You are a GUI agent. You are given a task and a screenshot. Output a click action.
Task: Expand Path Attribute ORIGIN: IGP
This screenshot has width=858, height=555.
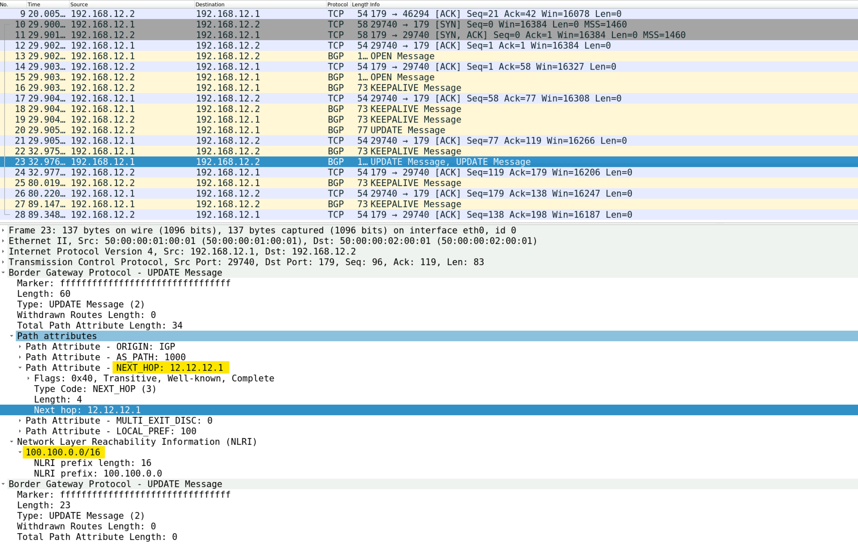[20, 346]
